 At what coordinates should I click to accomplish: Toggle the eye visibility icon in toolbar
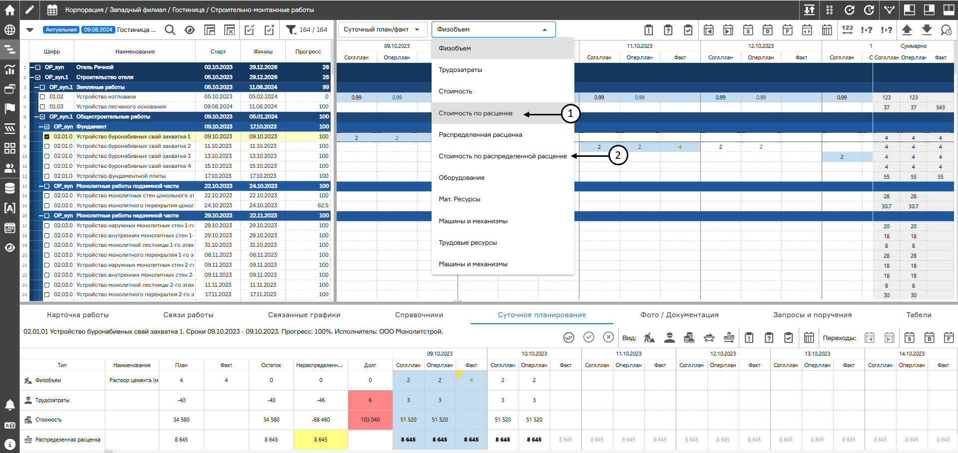tap(190, 30)
